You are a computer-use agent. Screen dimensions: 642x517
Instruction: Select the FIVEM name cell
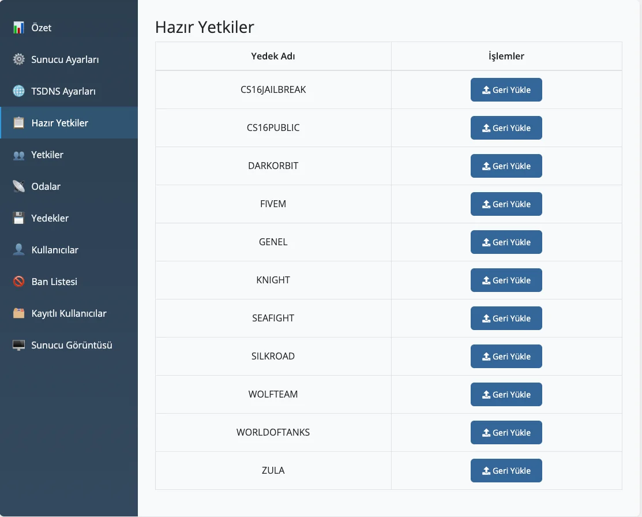(x=273, y=204)
